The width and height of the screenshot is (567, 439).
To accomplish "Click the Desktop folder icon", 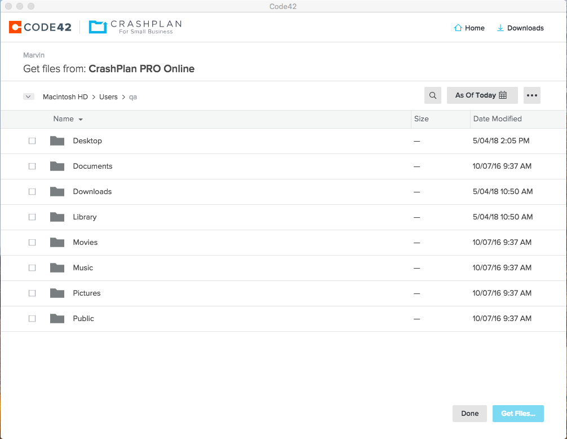I will pos(57,141).
